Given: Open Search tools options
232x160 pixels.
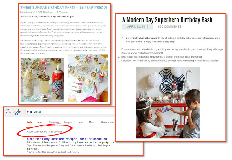Looking at the screenshot, I should [108, 122].
